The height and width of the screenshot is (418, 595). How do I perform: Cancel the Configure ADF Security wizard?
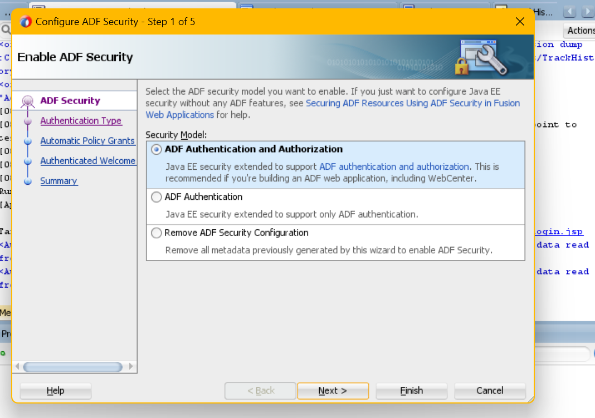coord(490,391)
